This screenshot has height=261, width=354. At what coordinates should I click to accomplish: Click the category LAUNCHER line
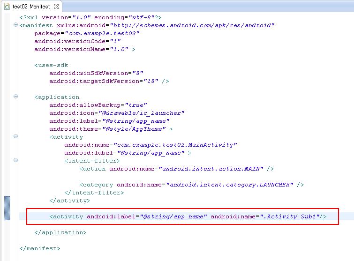(x=192, y=185)
